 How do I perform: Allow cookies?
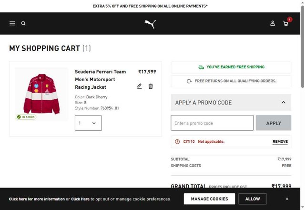tap(253, 199)
